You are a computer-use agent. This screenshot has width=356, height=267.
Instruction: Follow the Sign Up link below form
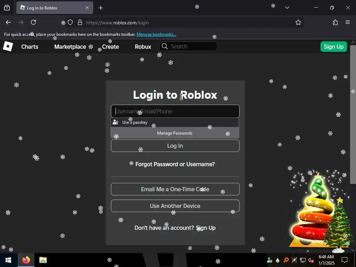206,228
